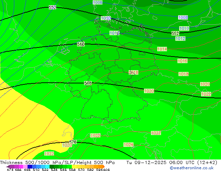This screenshot has width=221, height=171.
Task: Click the "582" legend value
Action: click(x=90, y=170)
